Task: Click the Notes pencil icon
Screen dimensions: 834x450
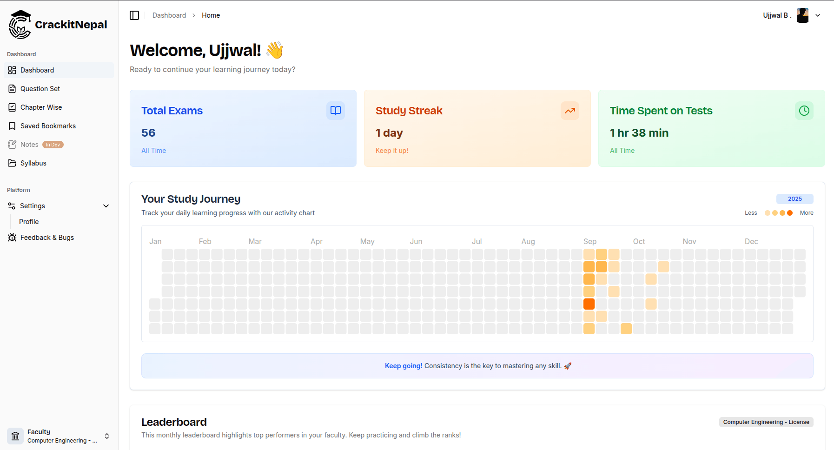Action: (12, 144)
